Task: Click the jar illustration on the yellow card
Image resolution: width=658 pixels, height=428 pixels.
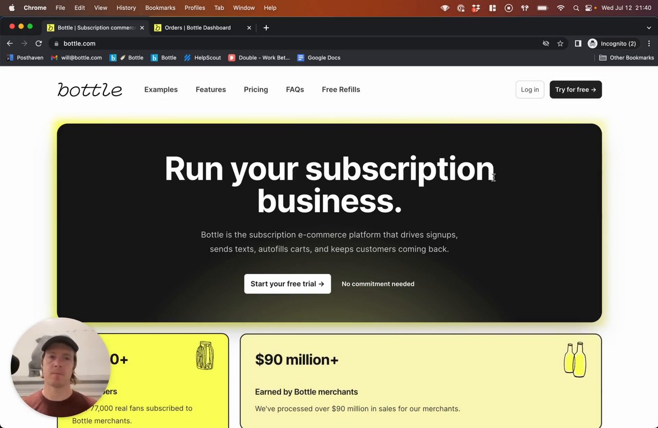Action: pyautogui.click(x=205, y=356)
